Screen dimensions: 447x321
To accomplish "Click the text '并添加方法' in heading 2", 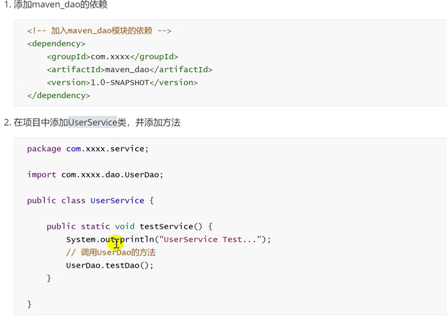I will coord(158,123).
